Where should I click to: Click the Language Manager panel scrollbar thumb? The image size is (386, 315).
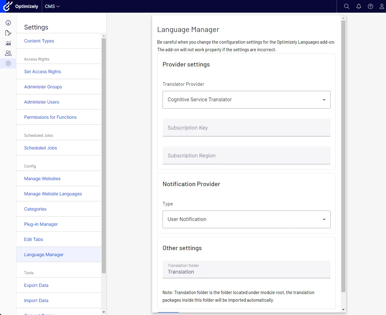coord(344,157)
